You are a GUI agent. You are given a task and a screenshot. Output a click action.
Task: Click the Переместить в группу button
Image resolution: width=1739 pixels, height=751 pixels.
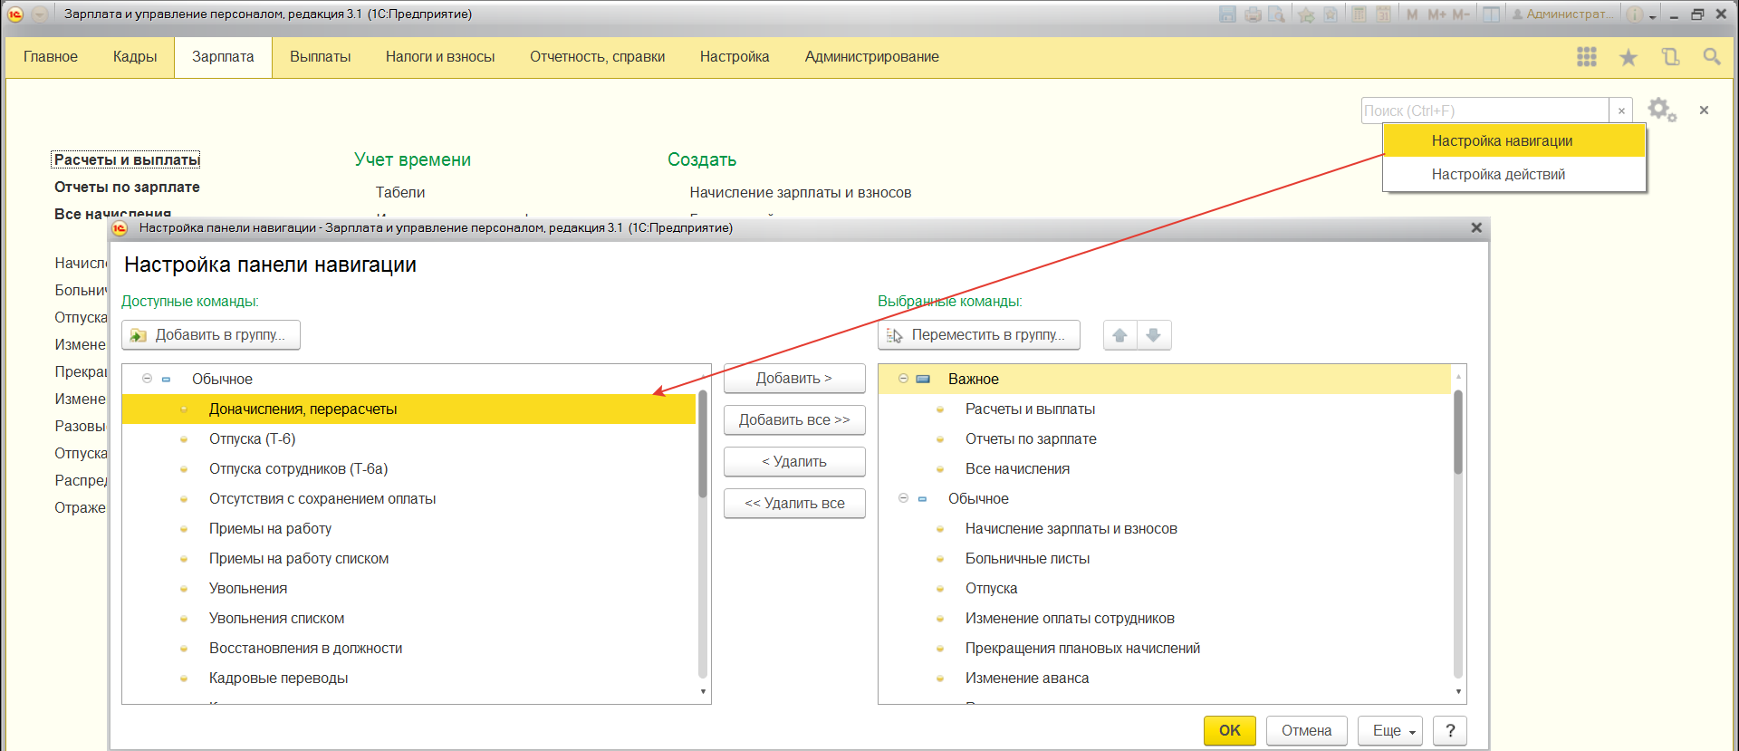[979, 335]
